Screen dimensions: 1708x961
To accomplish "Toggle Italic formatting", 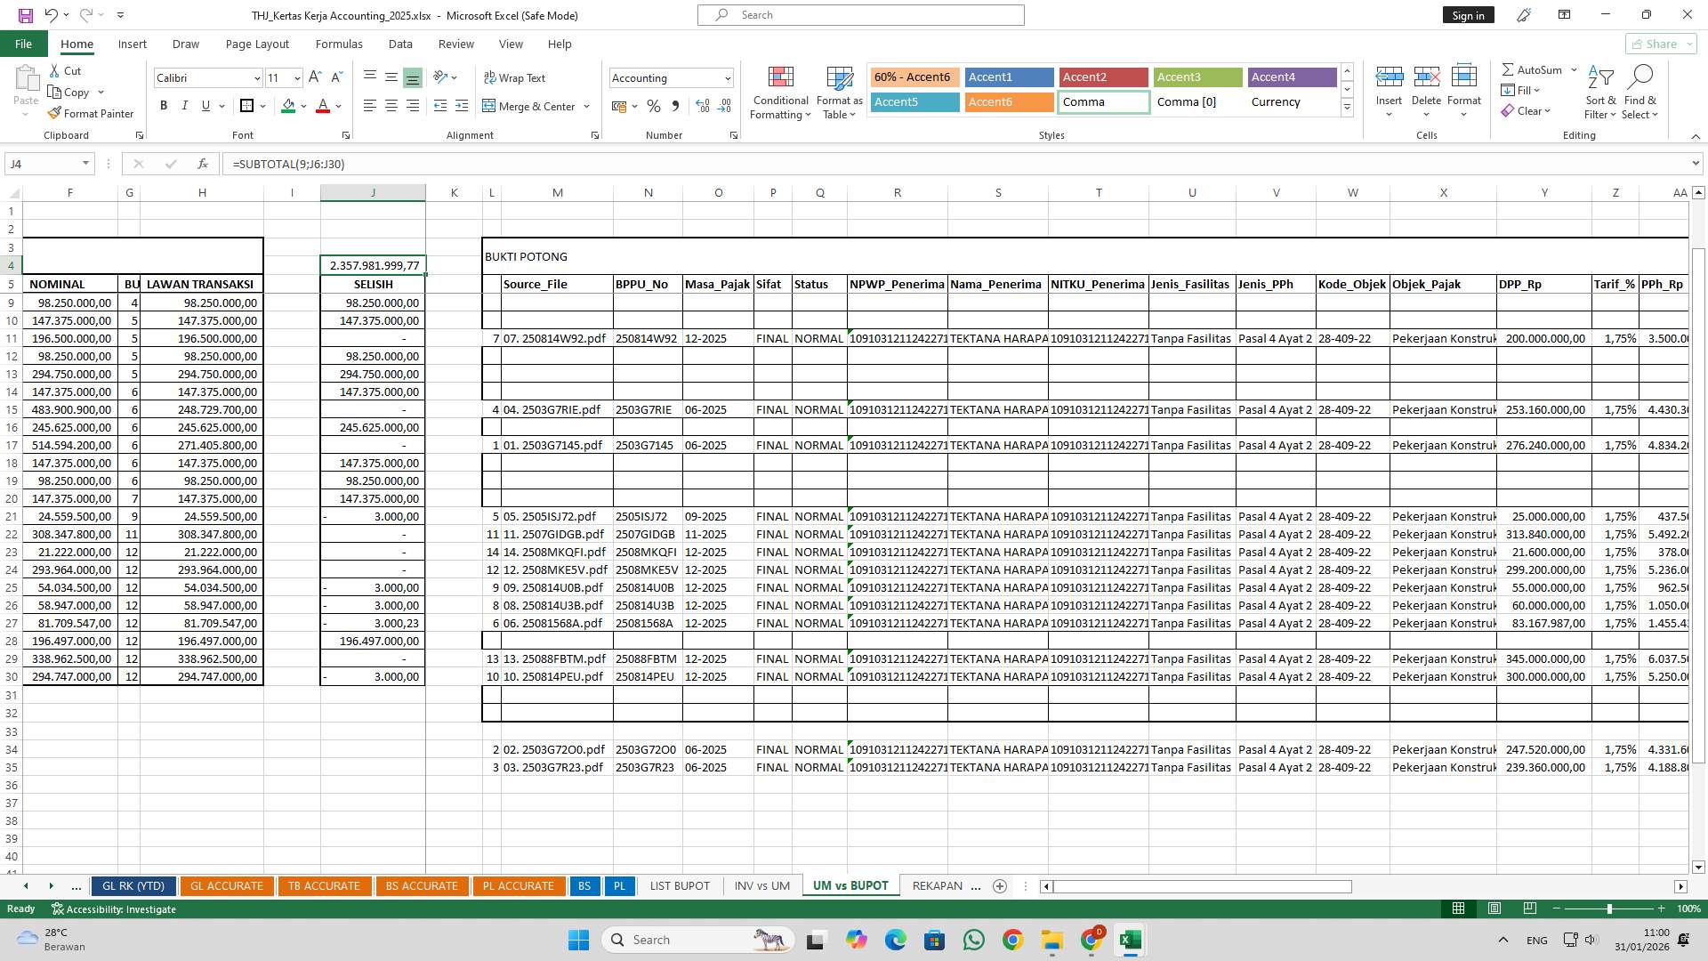I will (x=185, y=106).
